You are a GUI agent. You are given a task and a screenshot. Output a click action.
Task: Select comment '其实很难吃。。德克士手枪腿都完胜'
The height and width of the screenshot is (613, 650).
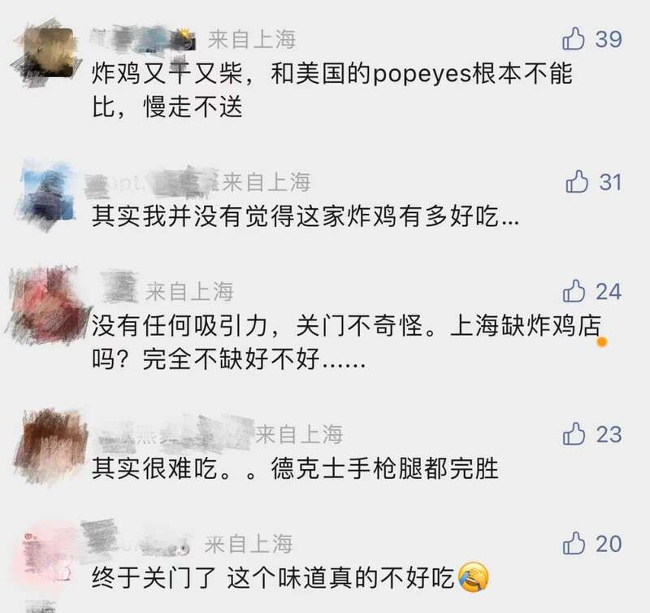[295, 468]
